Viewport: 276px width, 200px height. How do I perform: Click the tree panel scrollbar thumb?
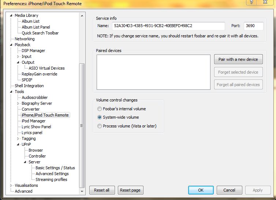[82, 126]
